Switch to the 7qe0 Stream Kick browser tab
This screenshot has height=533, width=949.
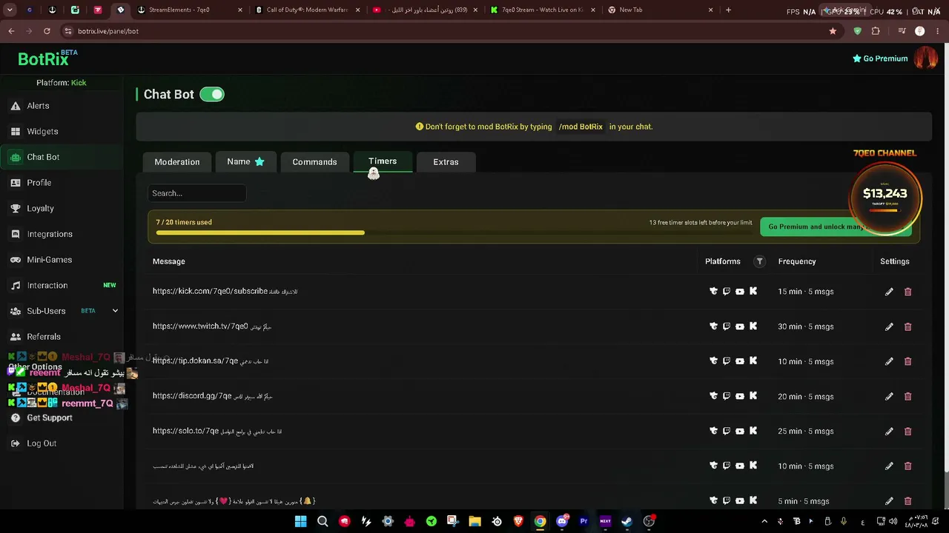tap(543, 10)
